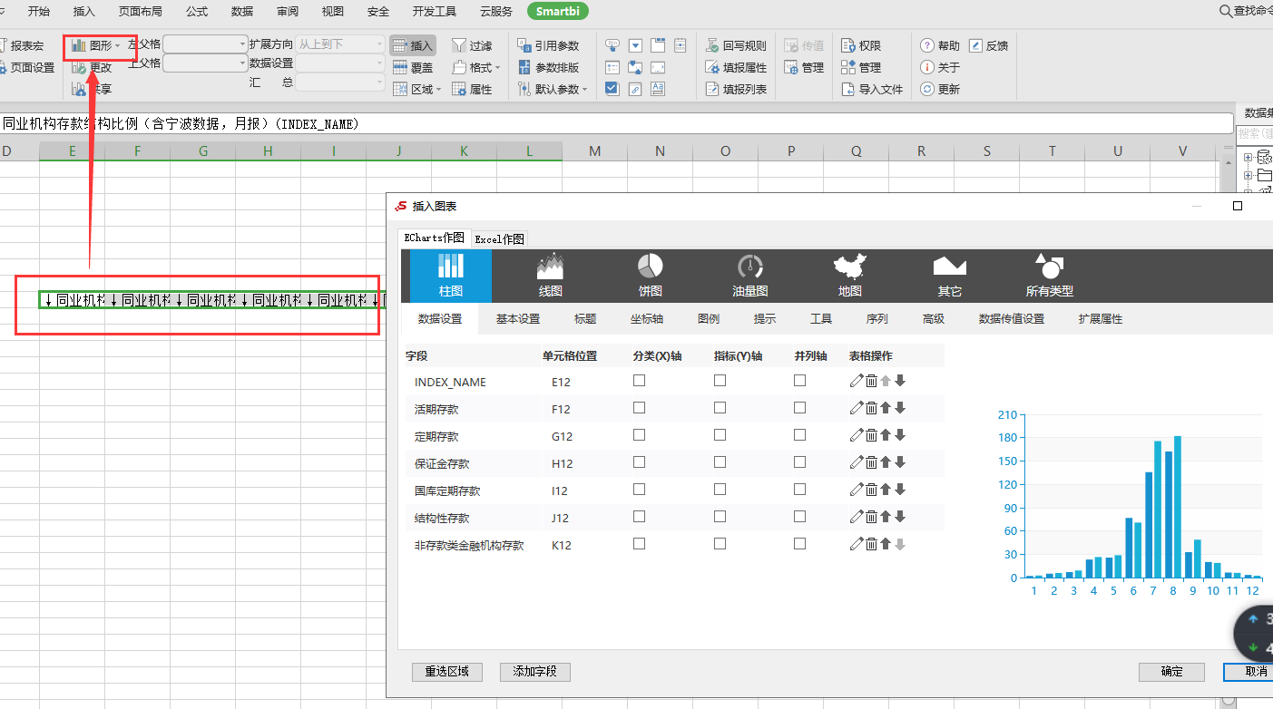The height and width of the screenshot is (709, 1273).
Task: Check 并列轴 for INDEX_NAME
Action: tap(799, 381)
